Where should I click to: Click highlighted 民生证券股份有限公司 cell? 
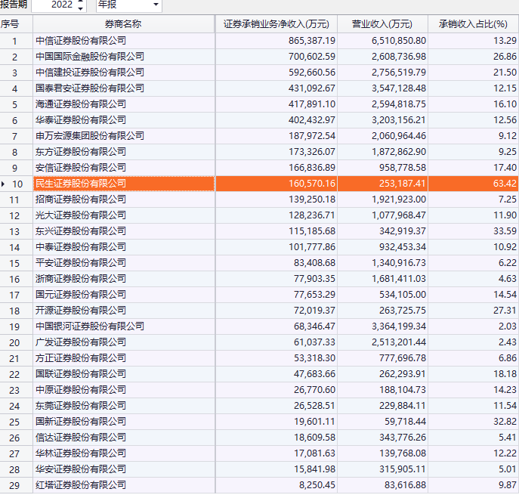pyautogui.click(x=124, y=184)
